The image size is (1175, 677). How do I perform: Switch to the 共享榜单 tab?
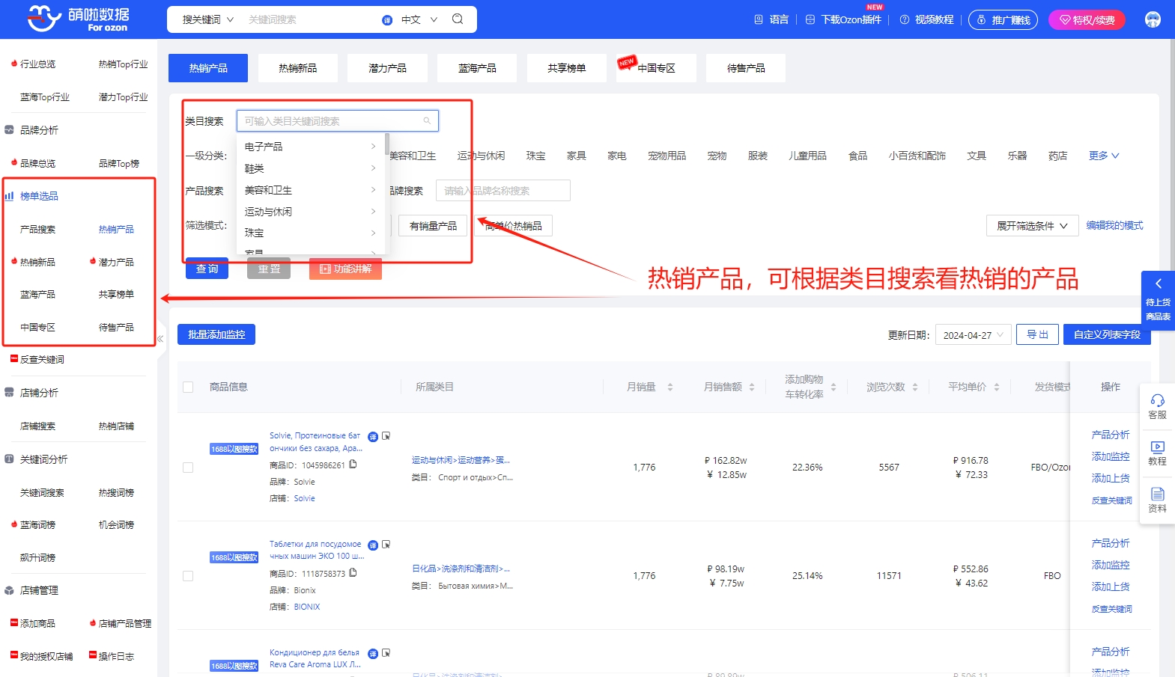[567, 68]
